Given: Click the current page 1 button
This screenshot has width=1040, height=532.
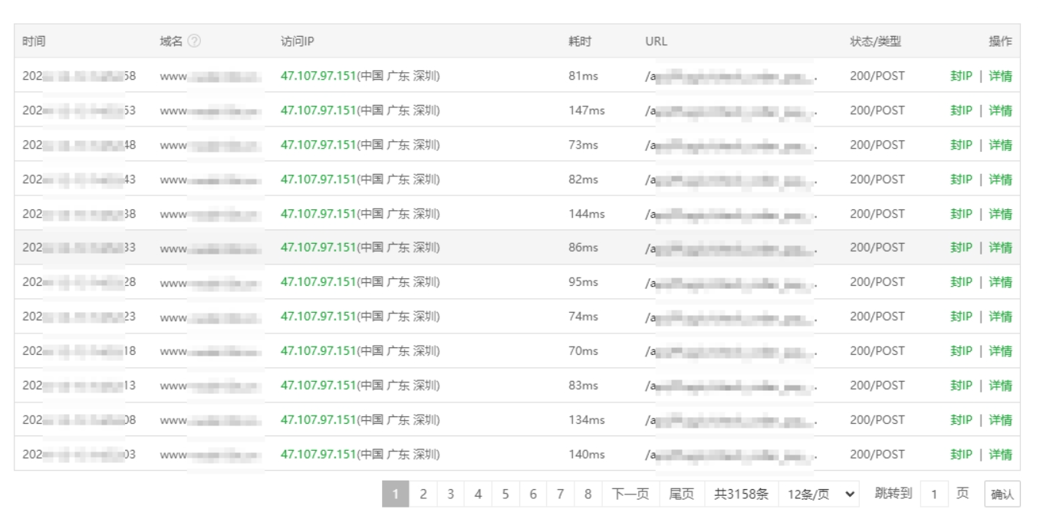Looking at the screenshot, I should coord(395,494).
